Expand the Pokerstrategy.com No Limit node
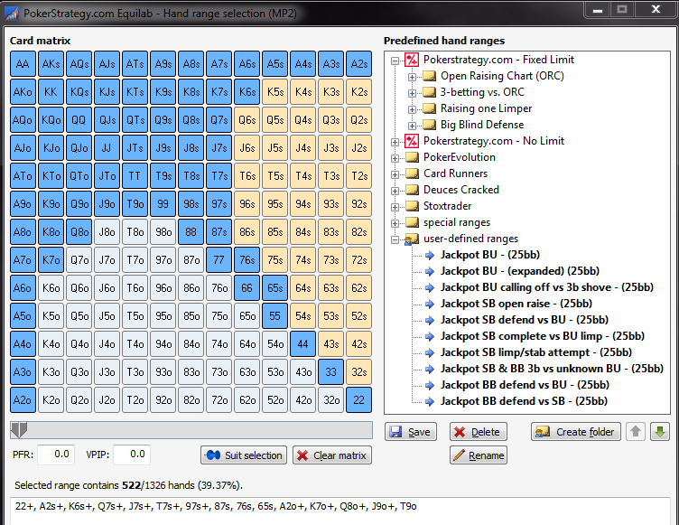The image size is (679, 525). pos(395,142)
